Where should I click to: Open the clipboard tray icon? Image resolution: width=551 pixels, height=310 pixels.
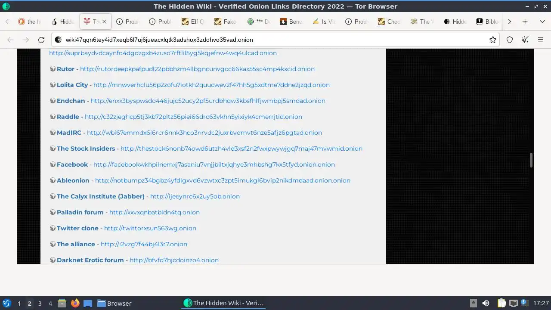501,303
